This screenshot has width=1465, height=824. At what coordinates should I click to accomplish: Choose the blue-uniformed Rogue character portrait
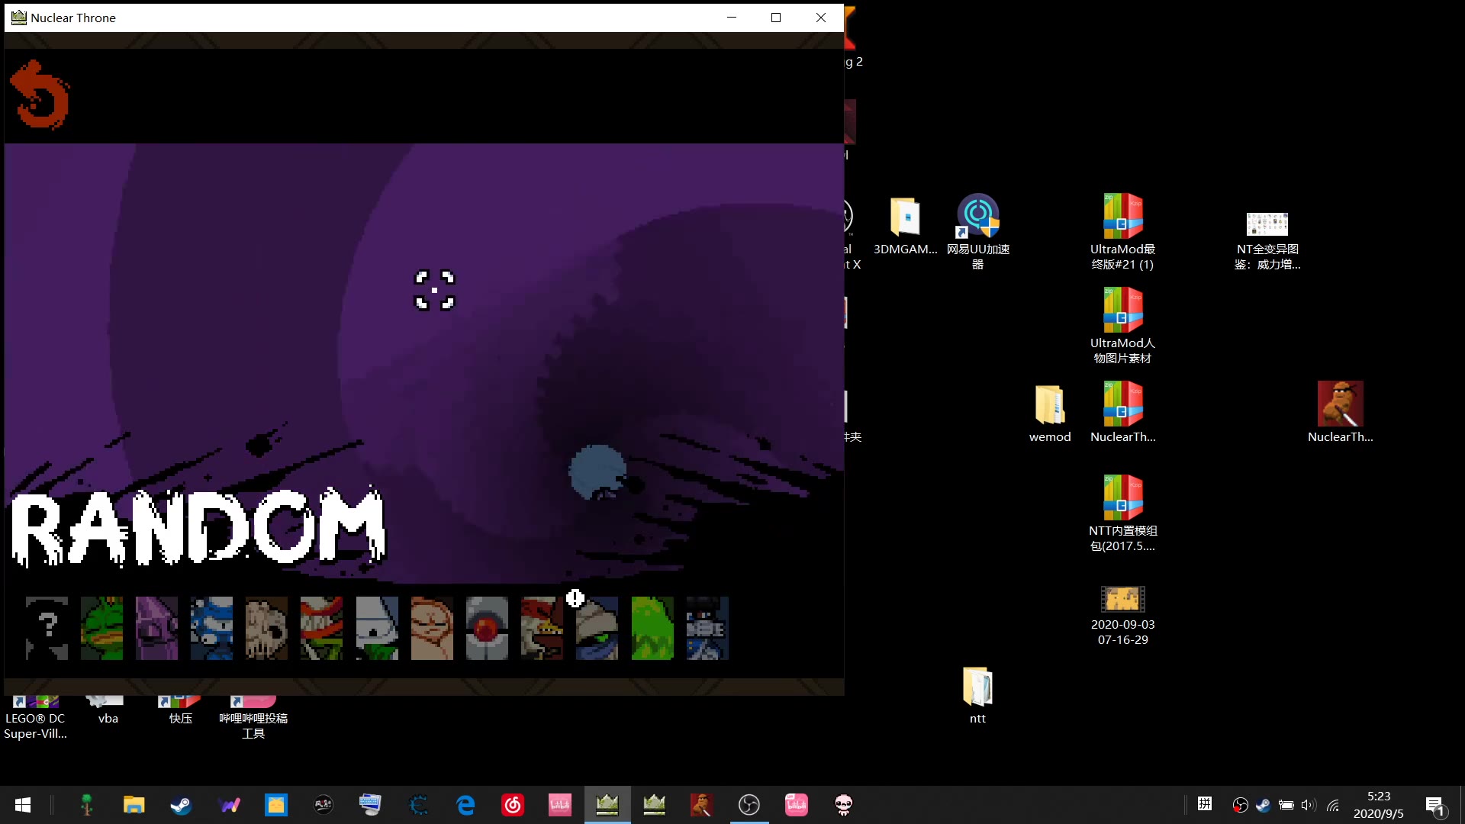[x=707, y=628]
